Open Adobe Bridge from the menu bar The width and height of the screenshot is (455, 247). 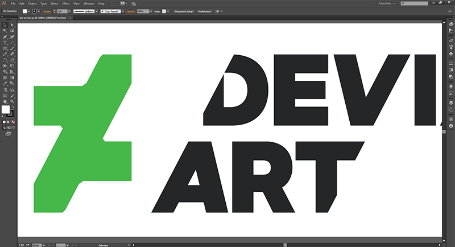113,3
